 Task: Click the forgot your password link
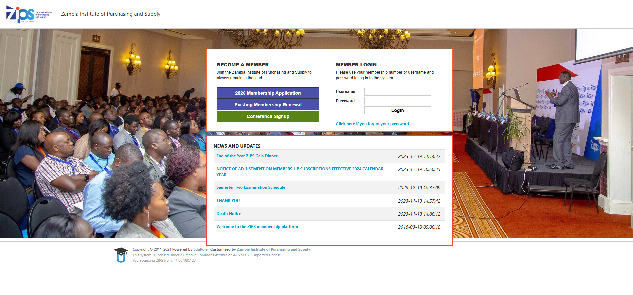(x=373, y=124)
